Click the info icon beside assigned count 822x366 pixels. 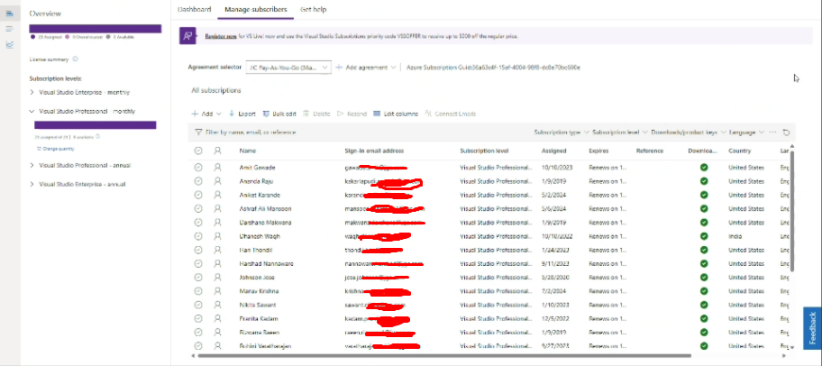pos(97,137)
